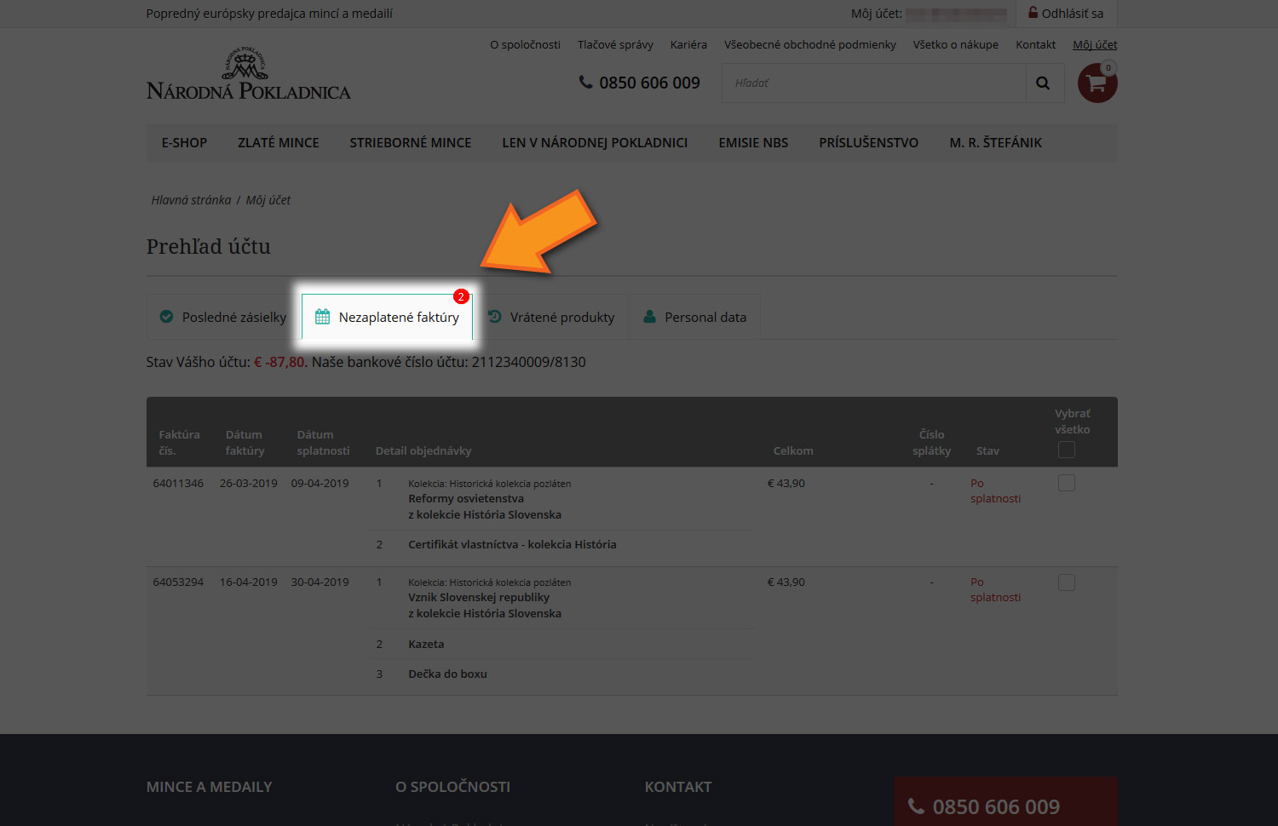
Task: Click the person icon on Personal data tab
Action: point(649,316)
